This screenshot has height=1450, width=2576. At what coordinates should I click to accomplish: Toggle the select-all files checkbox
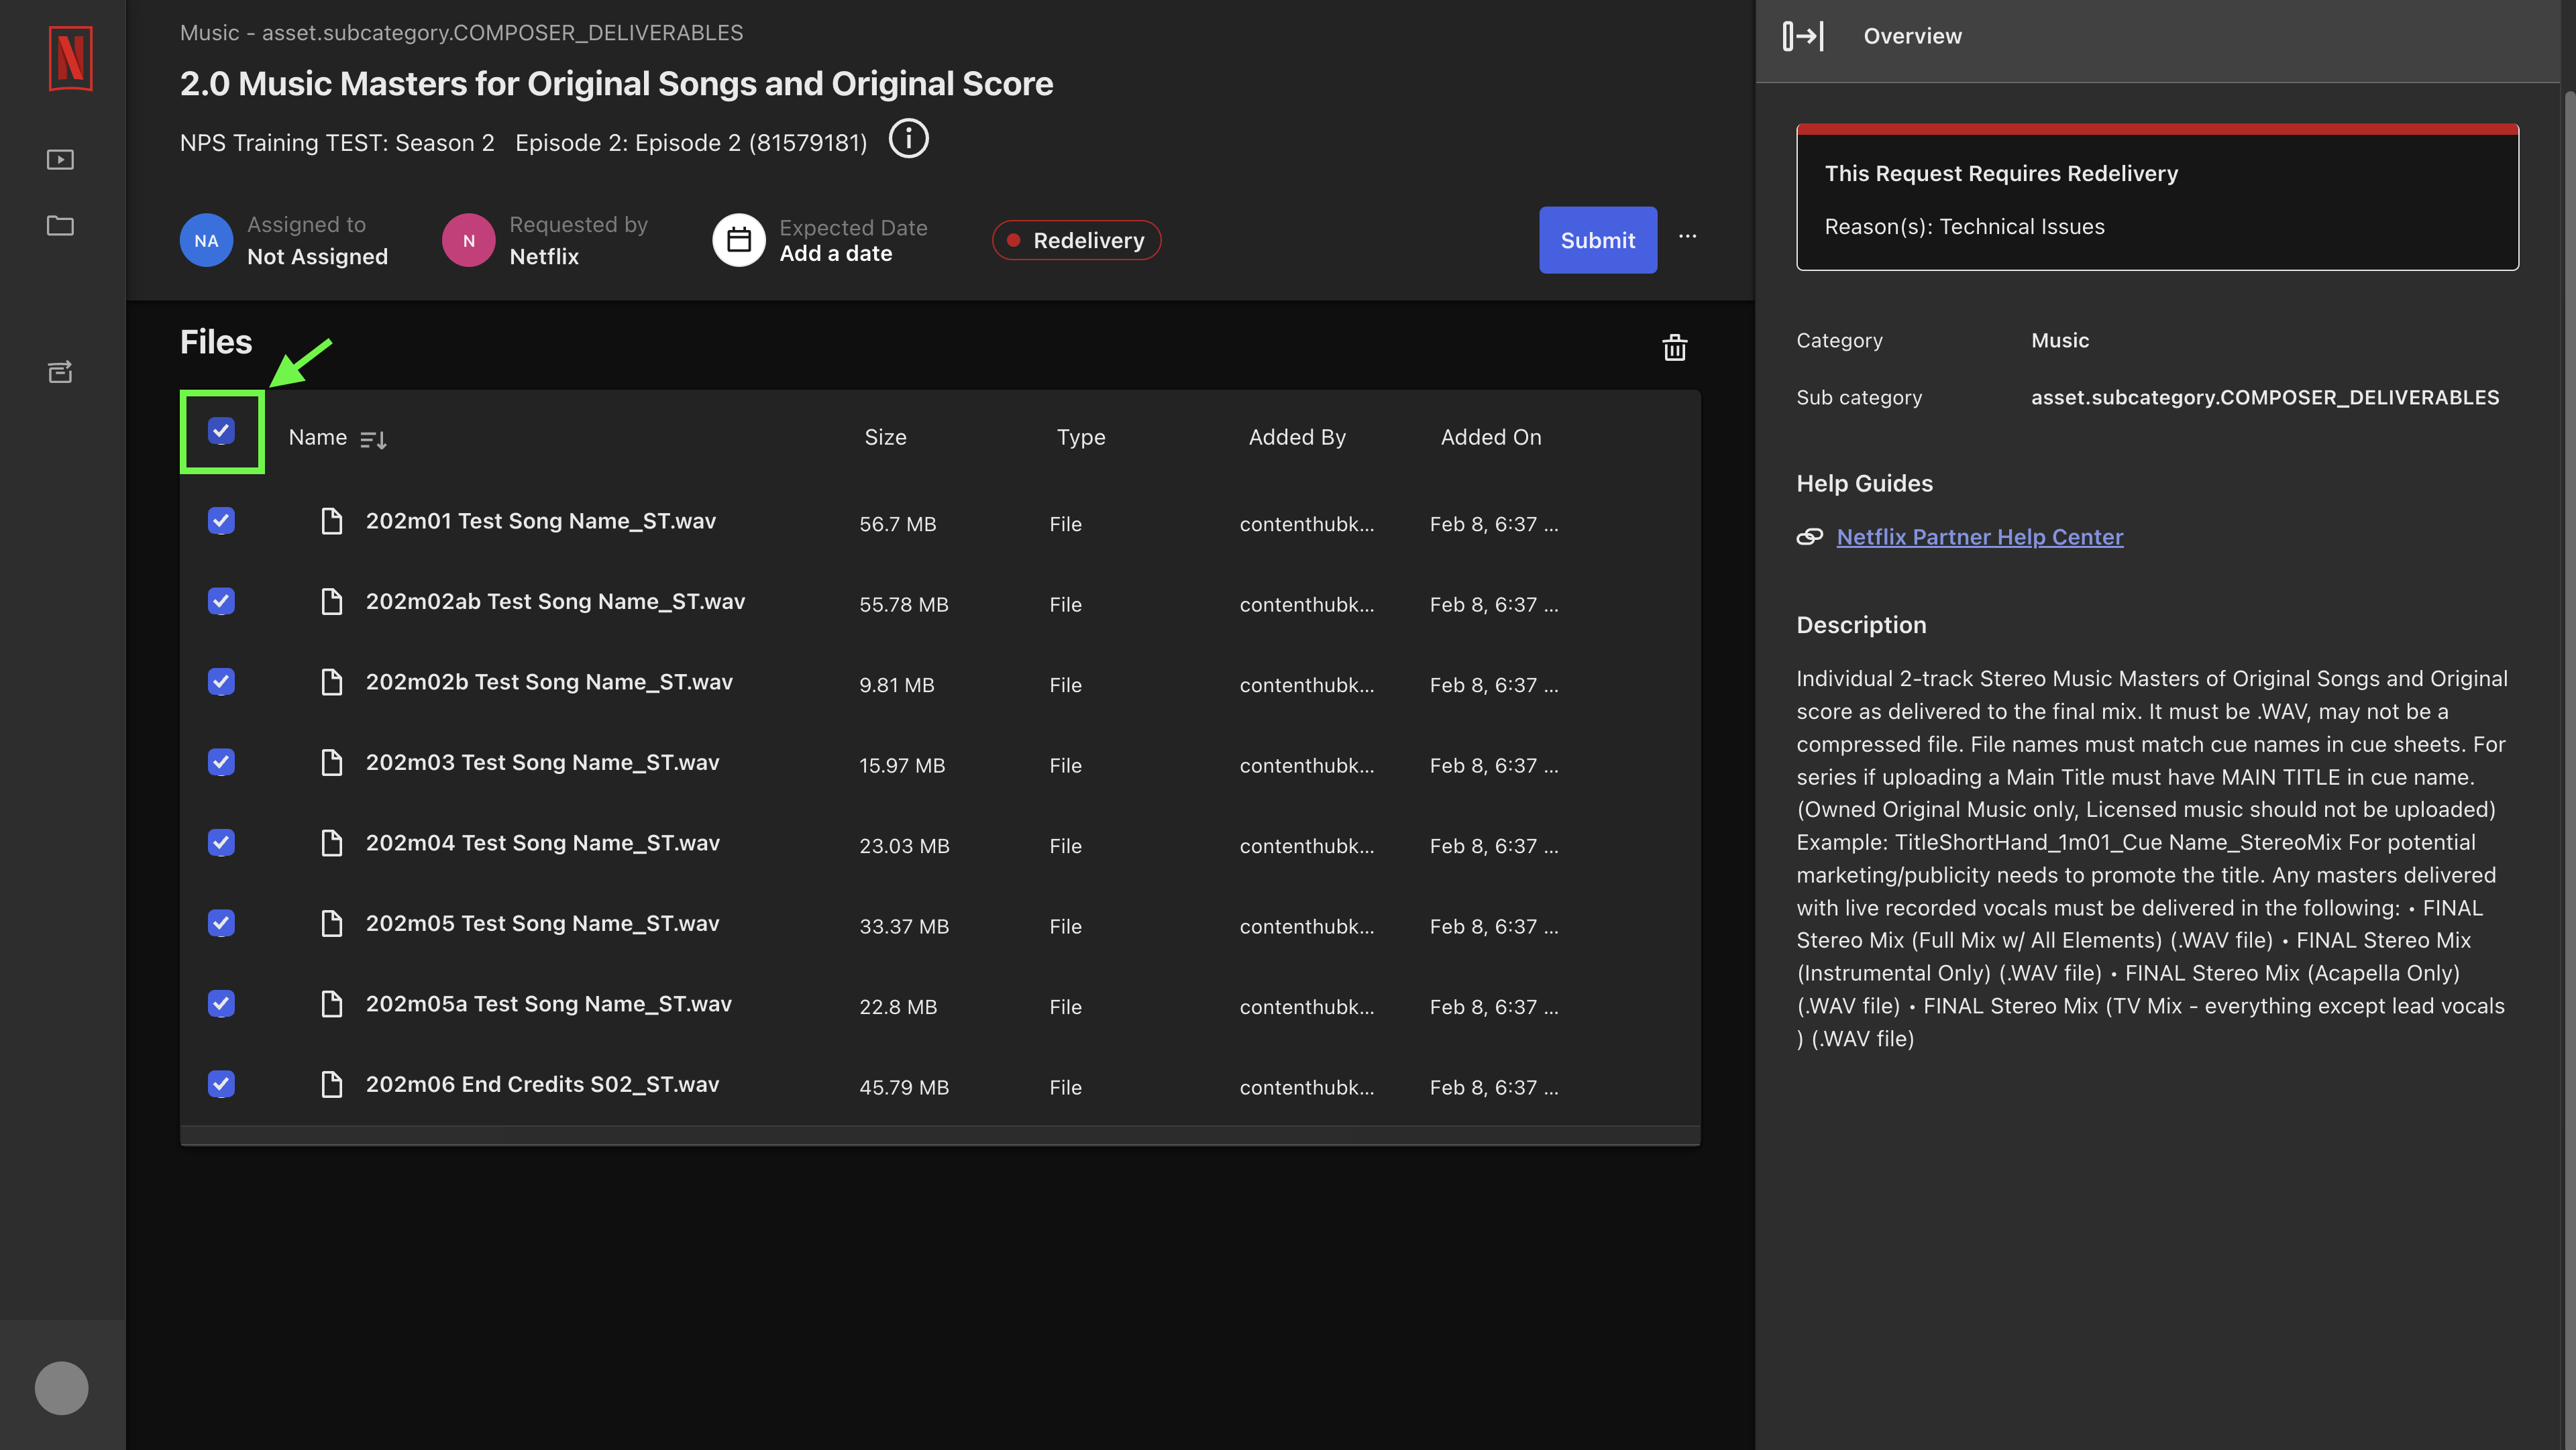click(x=221, y=431)
